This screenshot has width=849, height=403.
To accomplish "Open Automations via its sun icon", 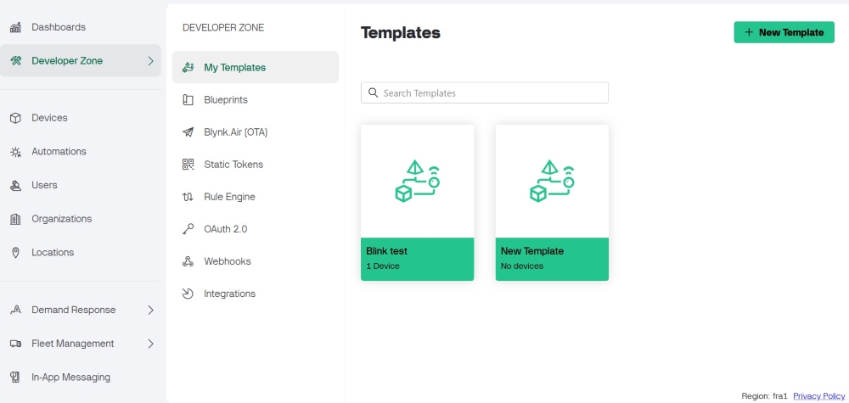I will coord(15,152).
